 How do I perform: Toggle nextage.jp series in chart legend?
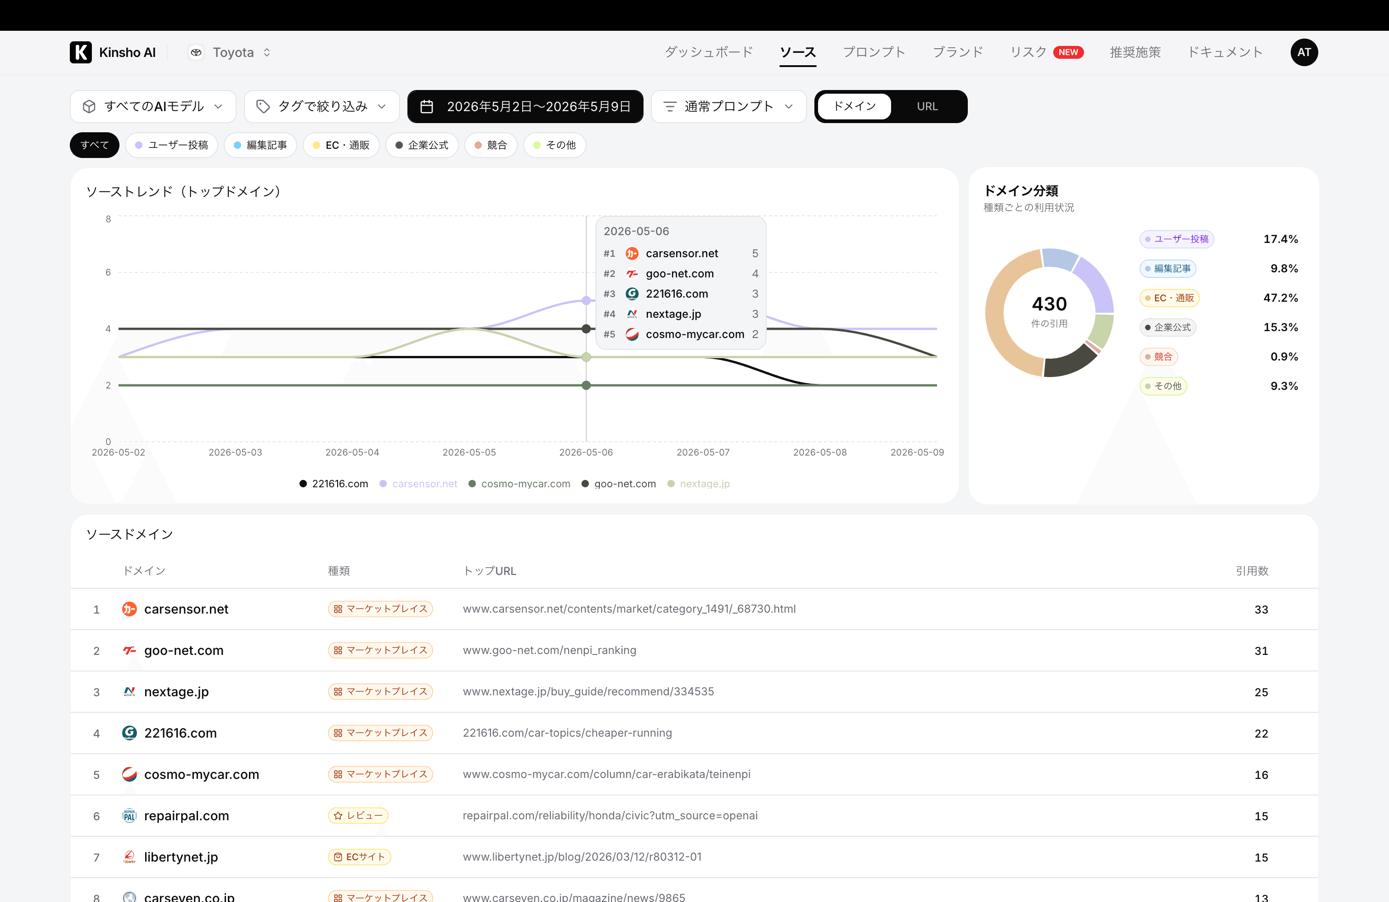coord(699,484)
